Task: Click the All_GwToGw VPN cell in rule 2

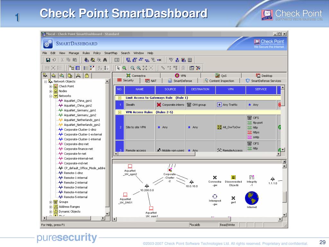Action: (x=230, y=127)
